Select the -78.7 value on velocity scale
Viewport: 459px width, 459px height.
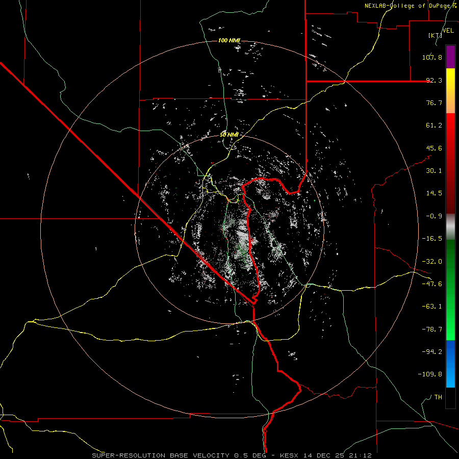click(x=432, y=329)
